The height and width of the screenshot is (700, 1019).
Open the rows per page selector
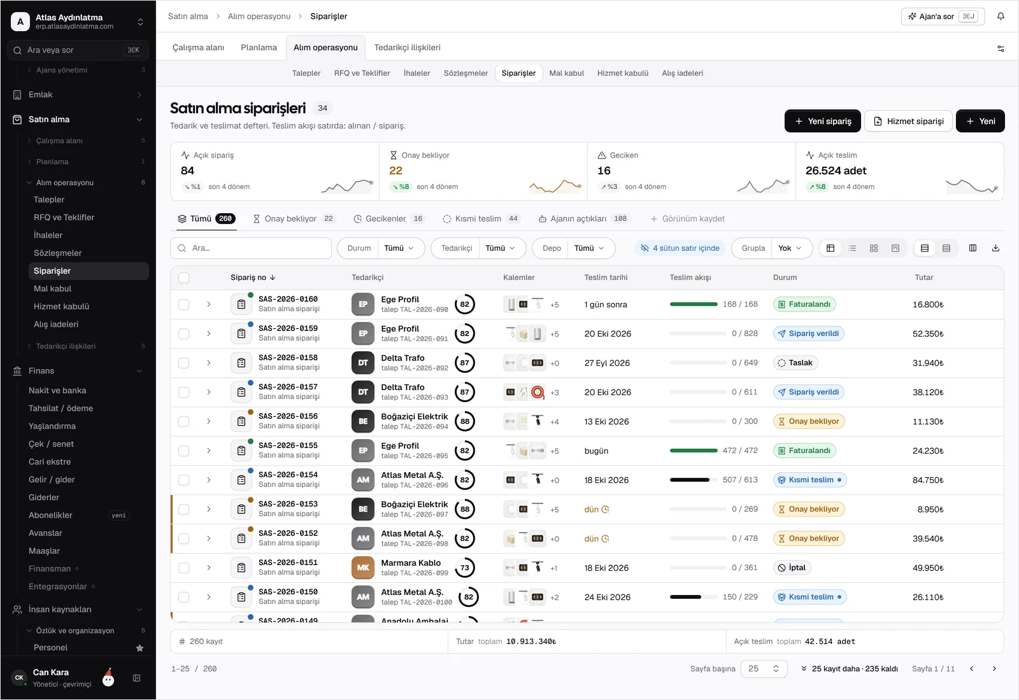click(764, 669)
